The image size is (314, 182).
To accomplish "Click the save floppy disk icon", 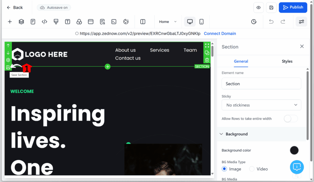I will pos(271,8).
